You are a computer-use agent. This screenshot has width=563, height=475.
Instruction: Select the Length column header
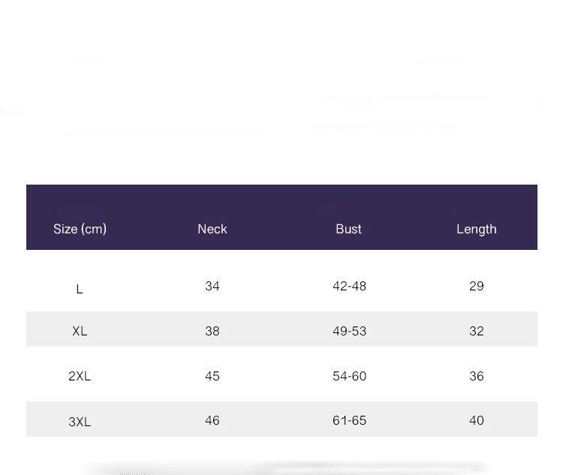click(x=477, y=229)
